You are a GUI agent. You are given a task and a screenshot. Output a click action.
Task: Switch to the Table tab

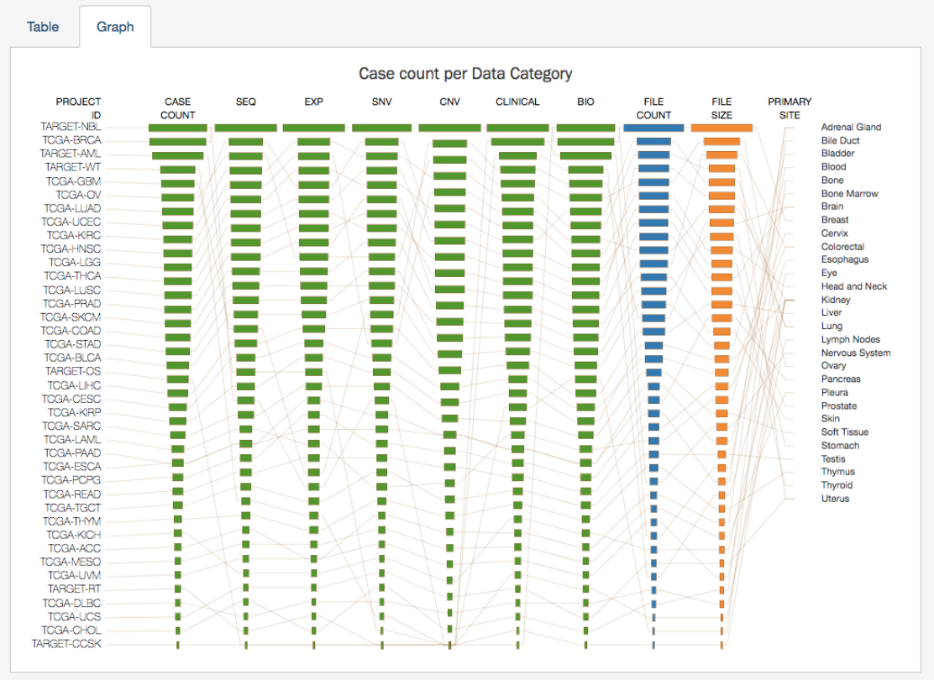[43, 27]
